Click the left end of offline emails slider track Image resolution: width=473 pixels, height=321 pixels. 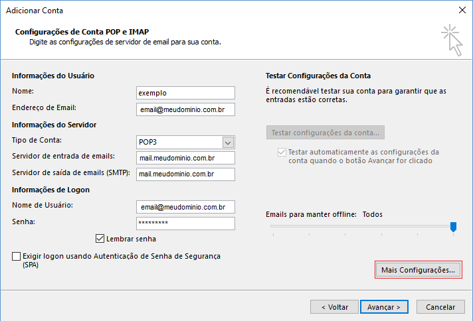click(x=272, y=226)
